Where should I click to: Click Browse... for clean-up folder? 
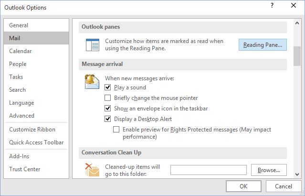269,170
